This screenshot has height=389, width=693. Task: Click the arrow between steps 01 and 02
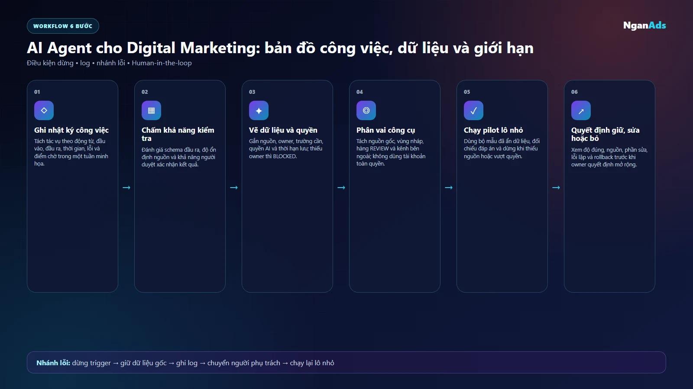tap(126, 188)
